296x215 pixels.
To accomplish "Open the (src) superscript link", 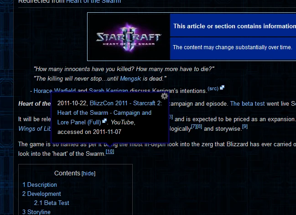I will (213, 88).
